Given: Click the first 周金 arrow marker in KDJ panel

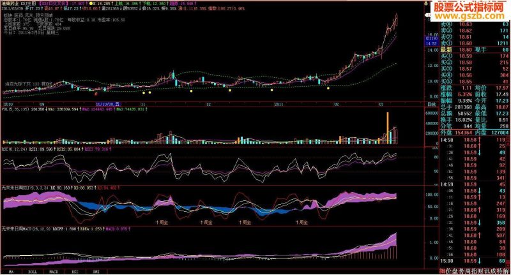Looking at the screenshot, I should pos(162,223).
